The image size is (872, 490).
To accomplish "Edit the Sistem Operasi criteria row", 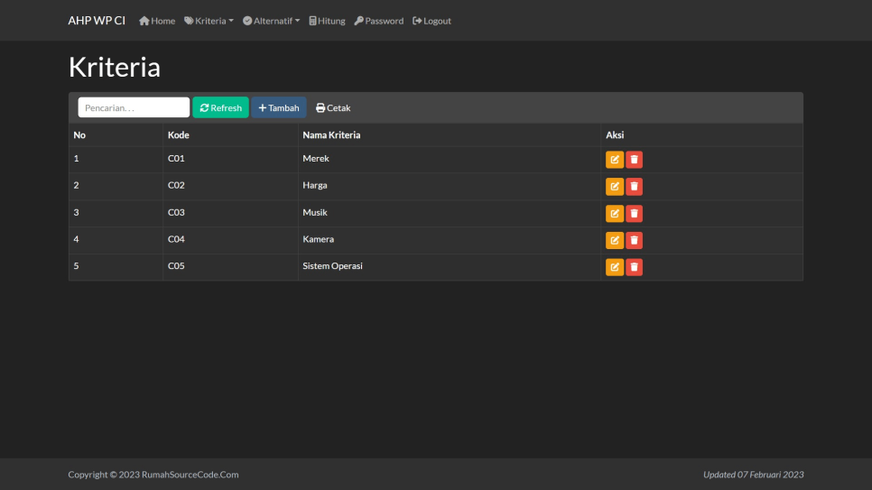I will [615, 267].
